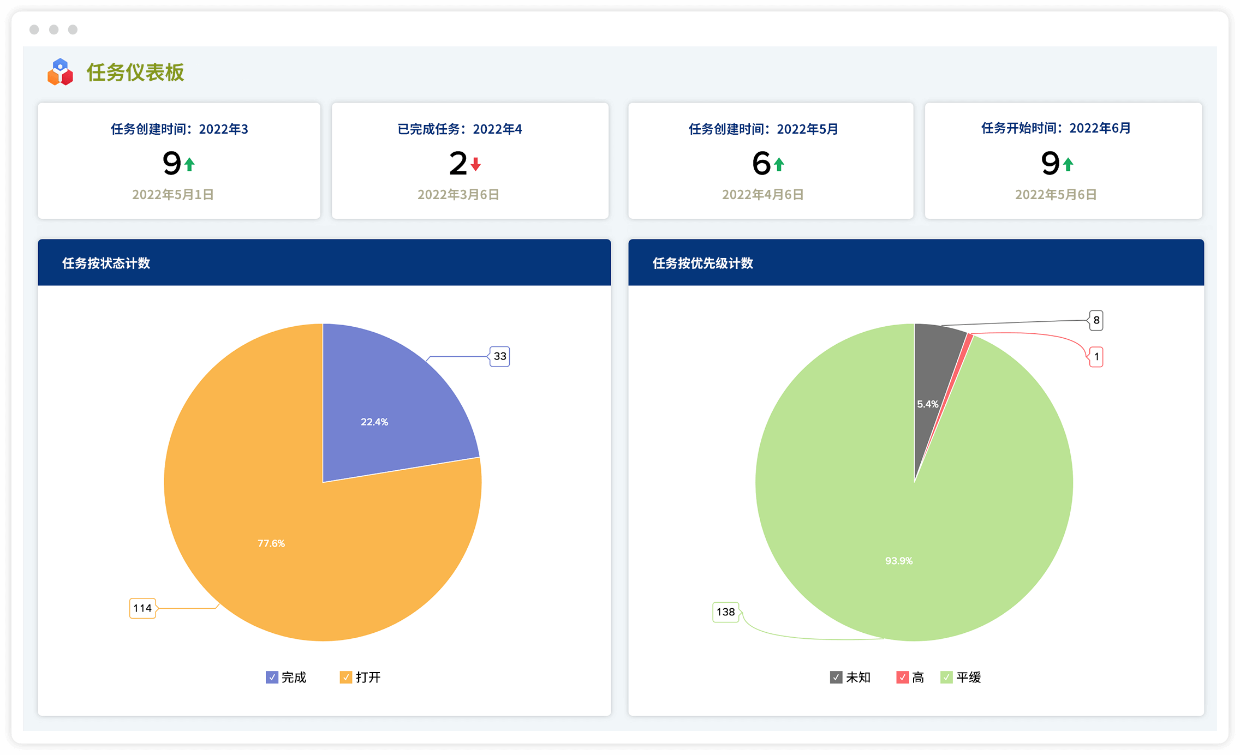Click green up arrow in 2022年6月 card
Screen dimensions: 1240x755
click(1068, 164)
